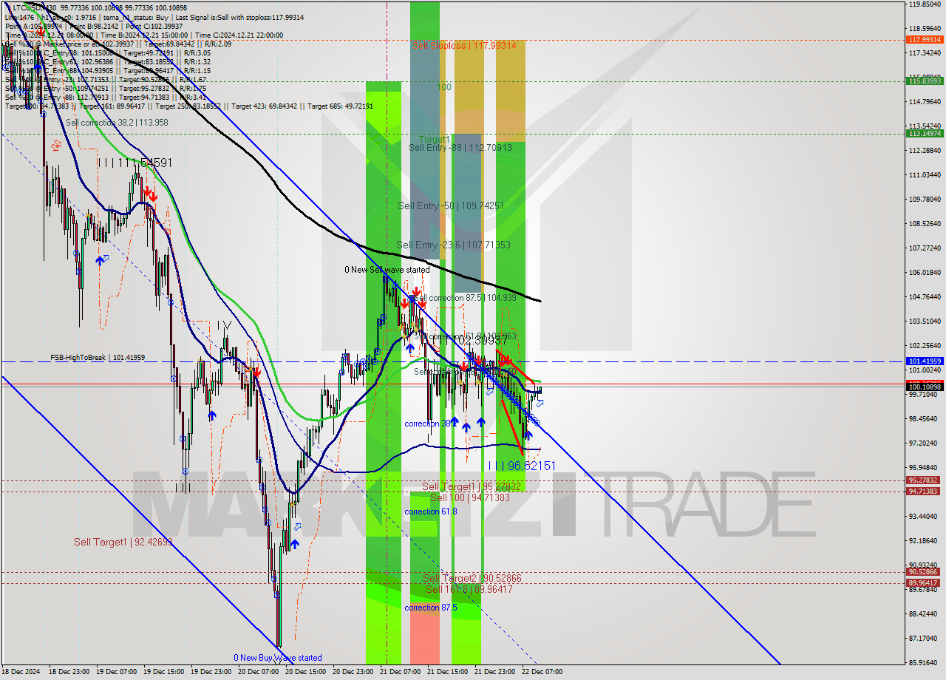Click '20 Dec 07:00' on time axis
Image resolution: width=946 pixels, height=680 pixels.
click(258, 673)
